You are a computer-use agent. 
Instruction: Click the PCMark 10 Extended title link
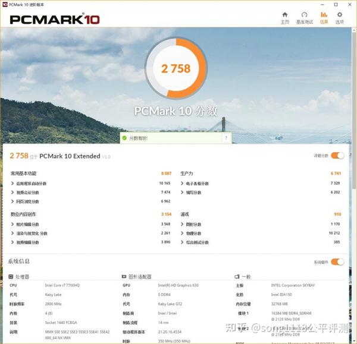tap(70, 156)
